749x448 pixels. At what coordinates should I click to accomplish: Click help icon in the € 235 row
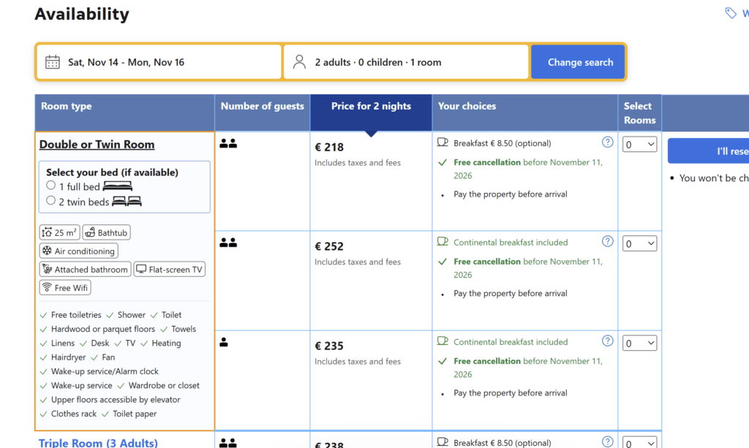607,341
